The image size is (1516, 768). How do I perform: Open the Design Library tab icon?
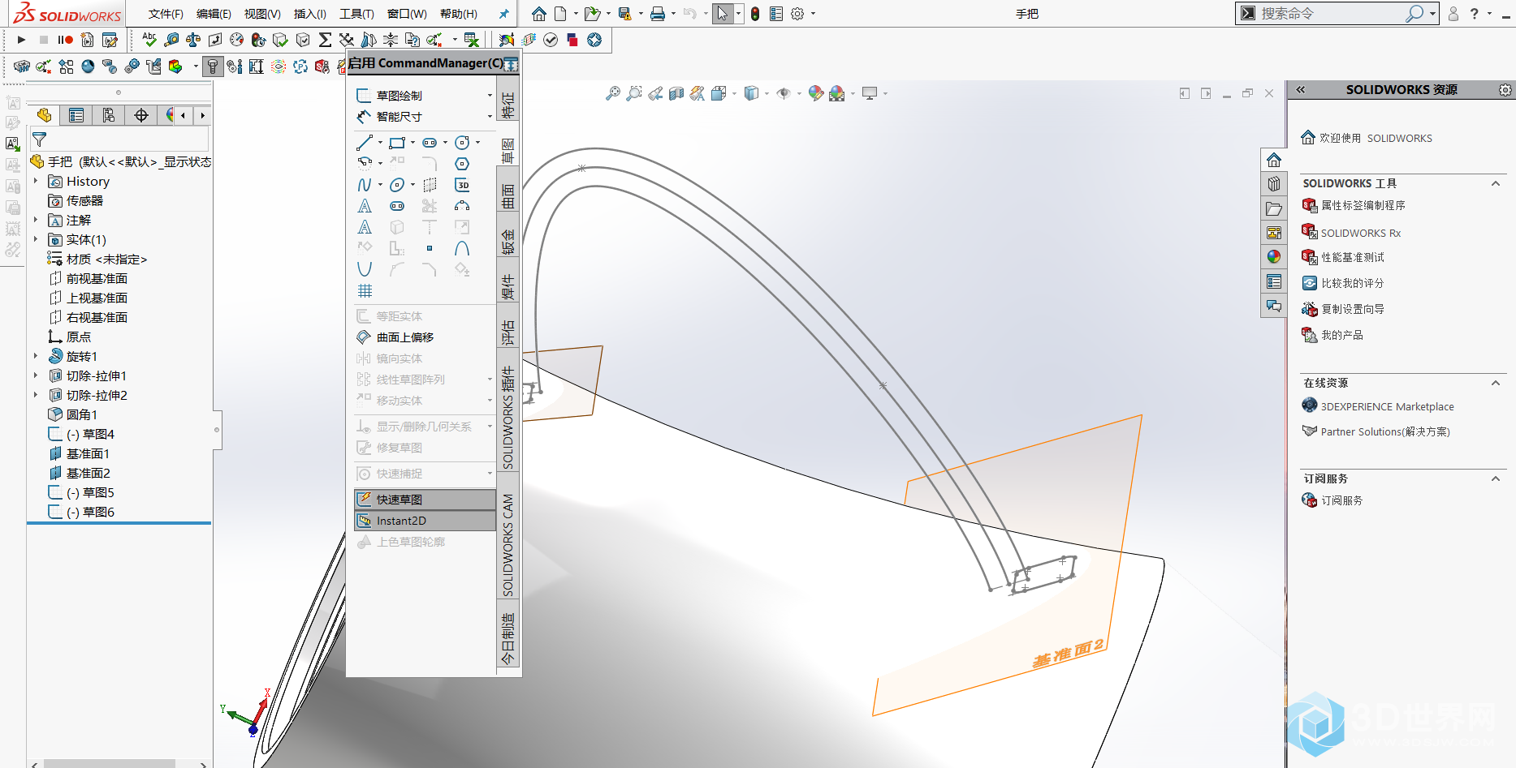click(x=1273, y=184)
